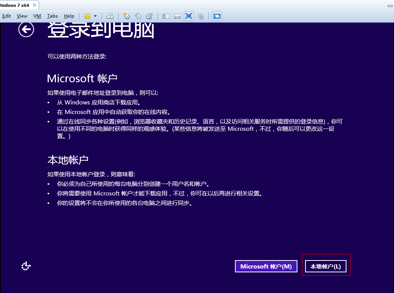Open the VM menu
This screenshot has width=394, height=293.
[37, 16]
